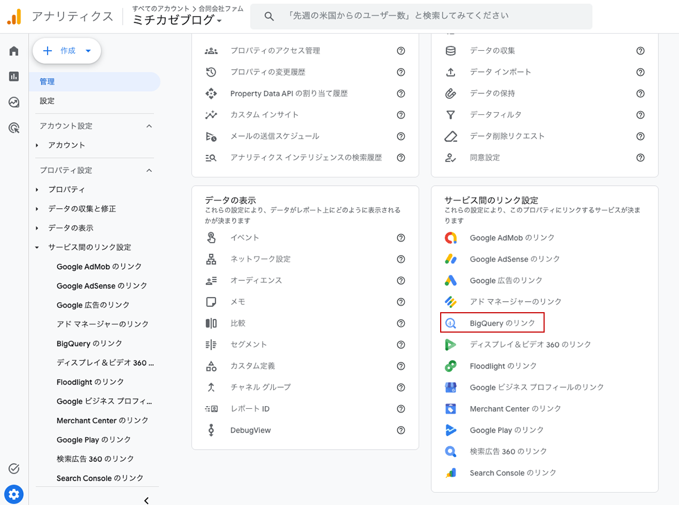
Task: Click Search Console icon in the card
Action: pos(451,473)
